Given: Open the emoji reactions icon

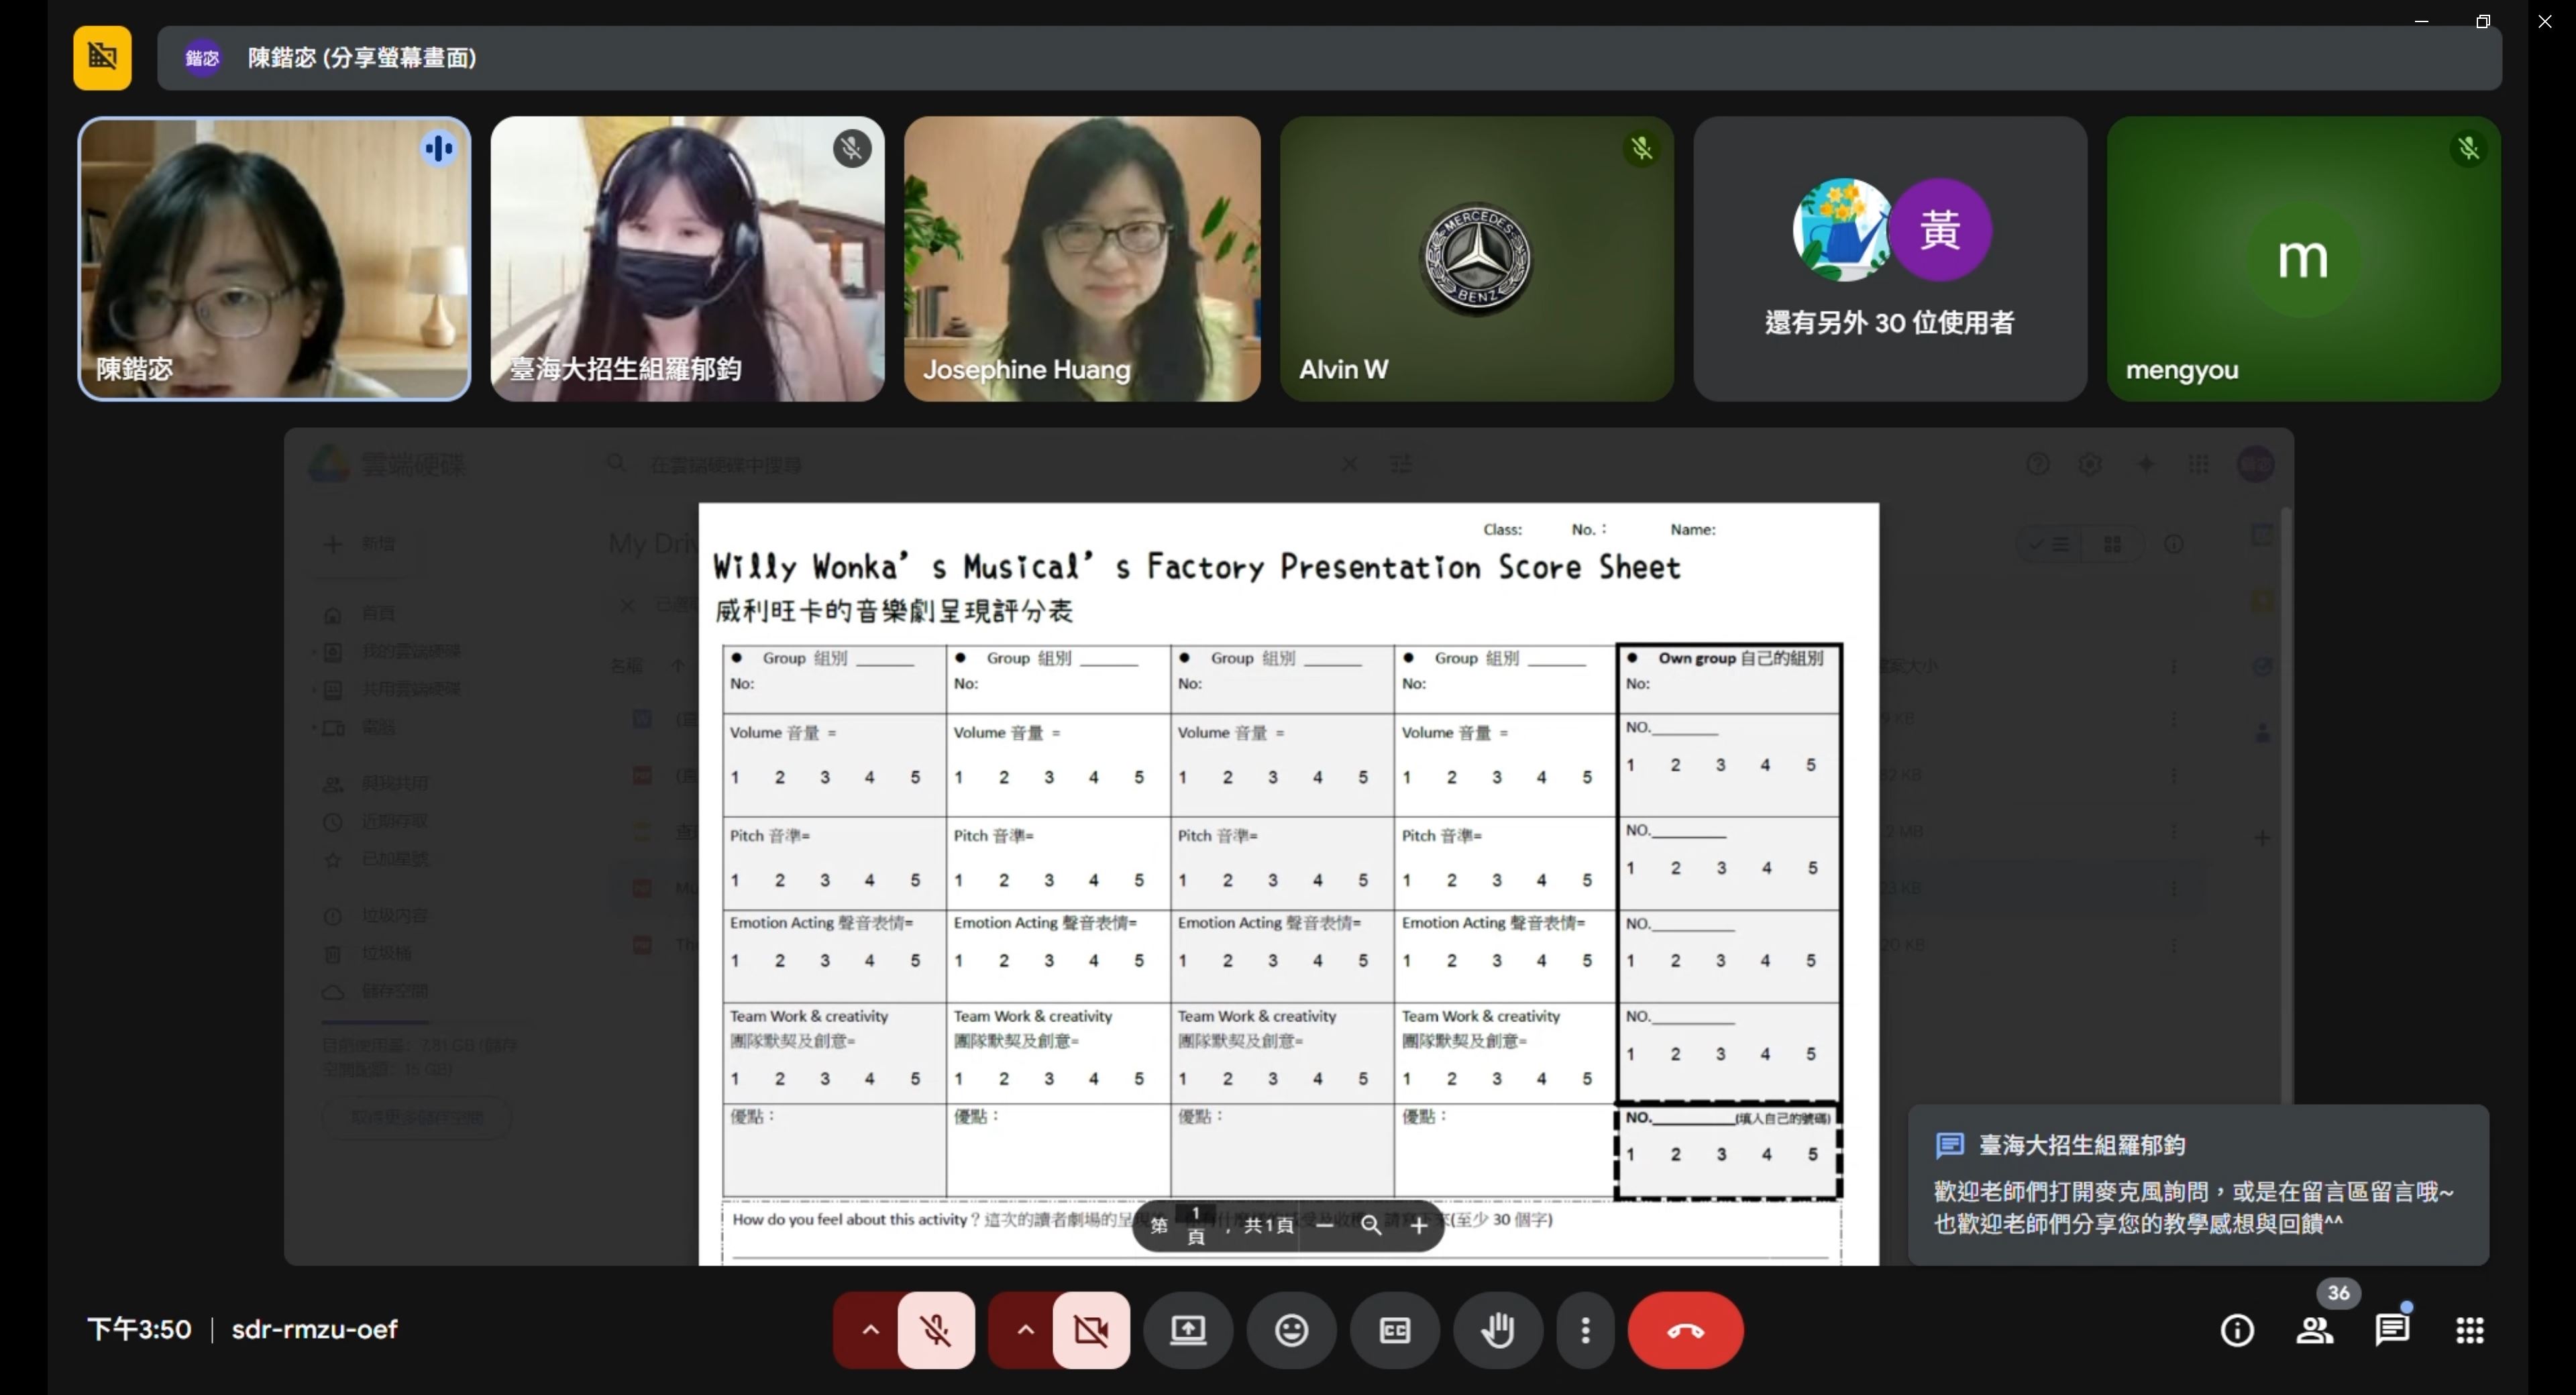Looking at the screenshot, I should click(1291, 1329).
